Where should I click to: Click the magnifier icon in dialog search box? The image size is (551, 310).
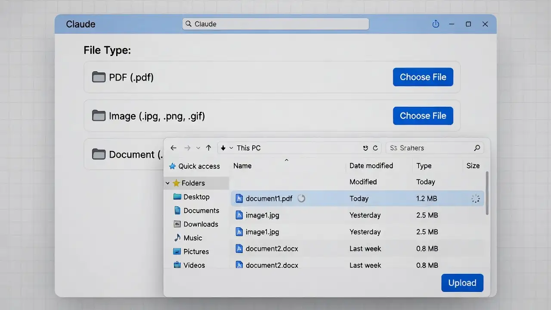pyautogui.click(x=477, y=148)
